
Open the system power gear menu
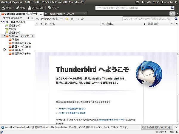tap(176, 2)
